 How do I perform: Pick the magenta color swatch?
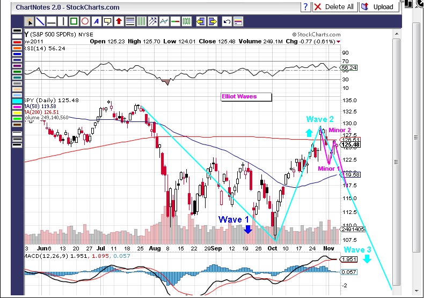[x=17, y=107]
